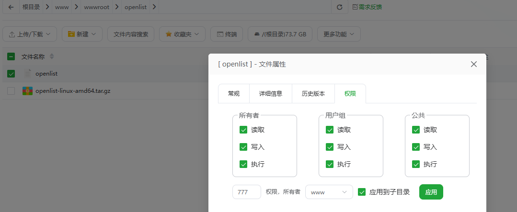Toggle 用户组 写入 permission
Viewport: 517px width, 212px height.
click(x=330, y=147)
